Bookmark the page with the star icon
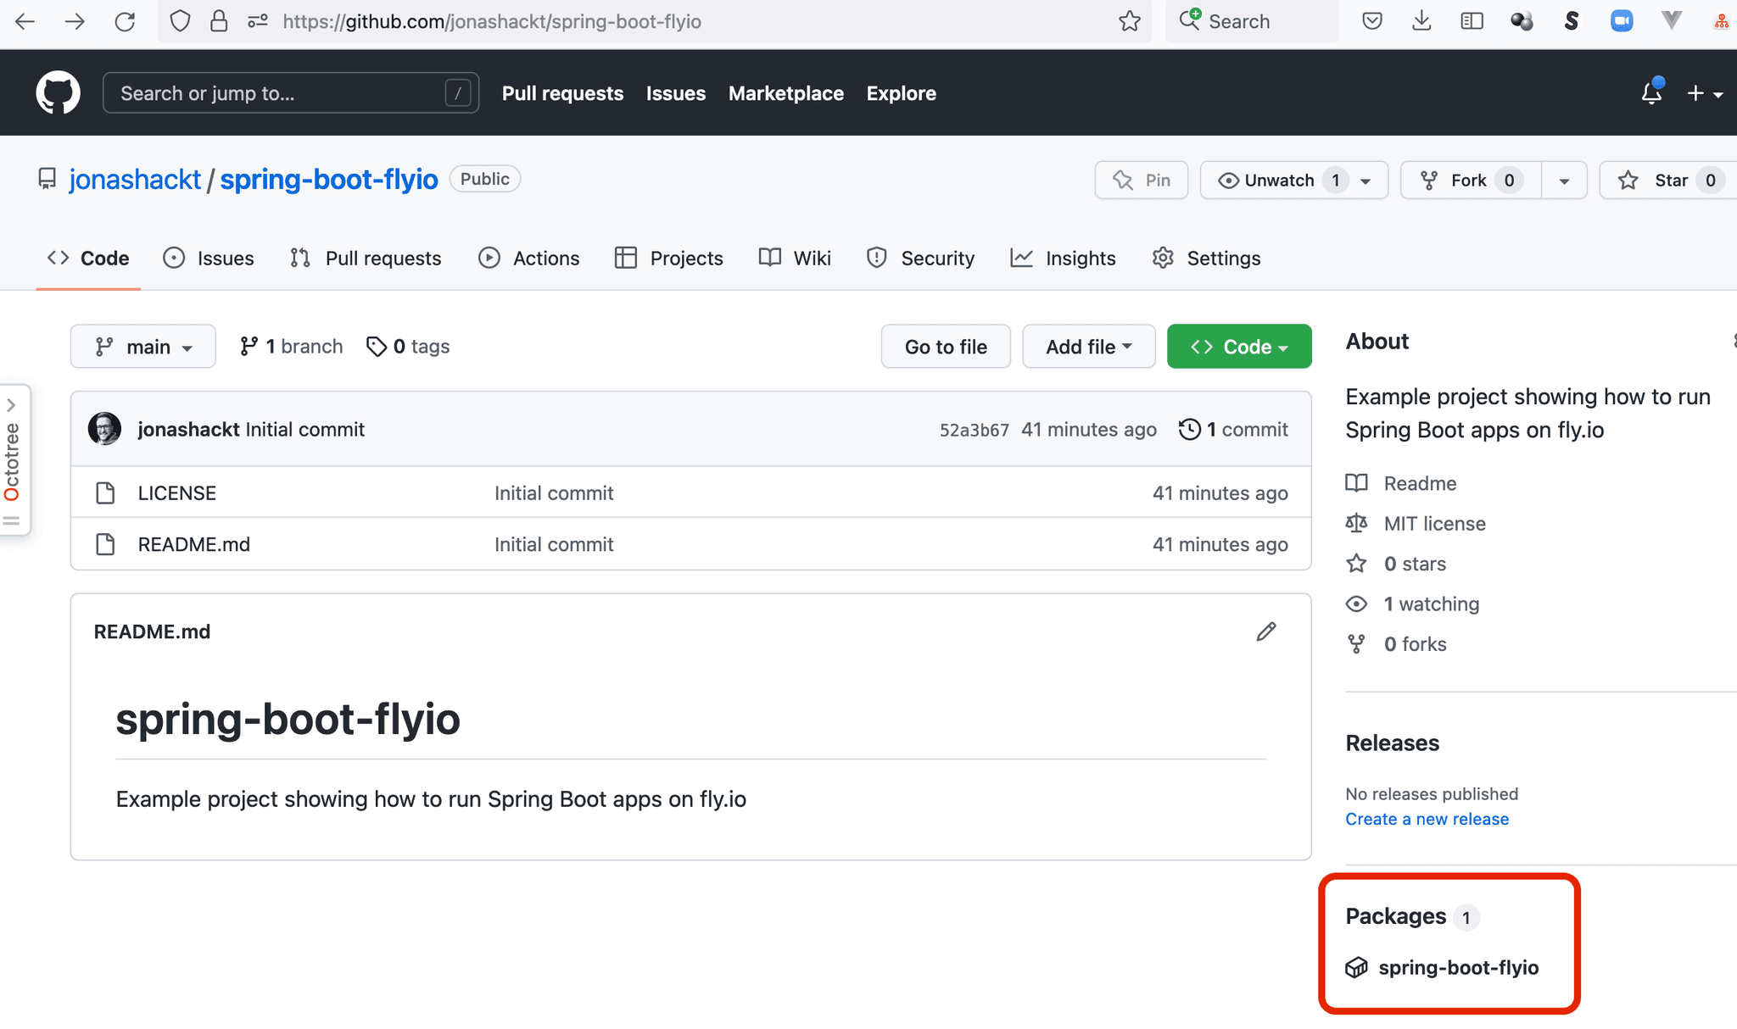 point(1129,21)
